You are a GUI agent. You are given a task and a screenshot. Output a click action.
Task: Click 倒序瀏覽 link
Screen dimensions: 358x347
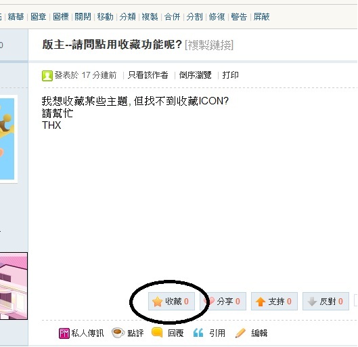[x=195, y=75]
